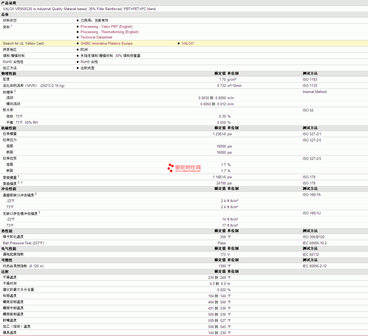Follow the SABIC Innovative Plastics Europe link
The height and width of the screenshot is (336, 368).
107,44
